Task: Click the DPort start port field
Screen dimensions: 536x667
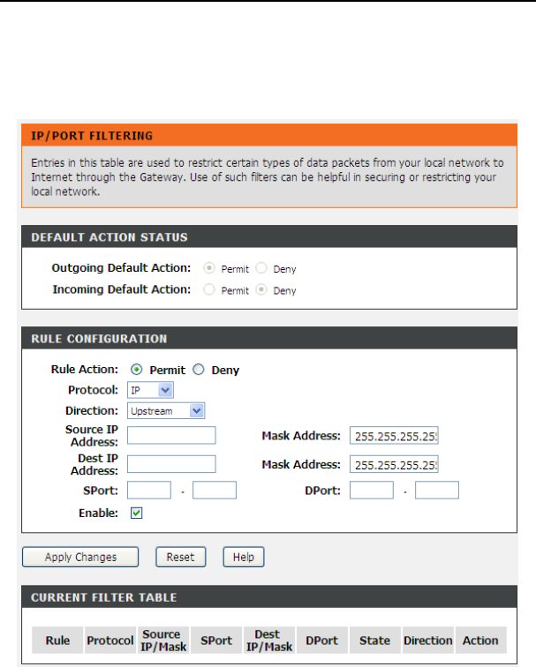Action: (x=372, y=490)
